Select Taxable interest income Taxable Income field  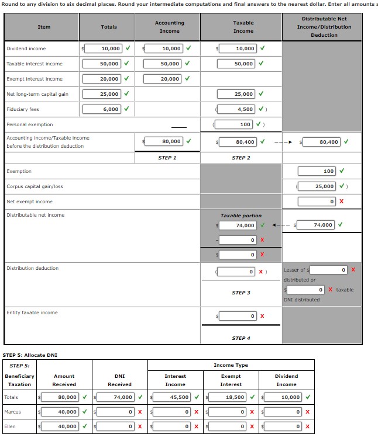click(236, 64)
